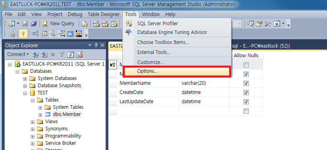Click the Analysis Services DMX Query icon
Image resolution: width=327 pixels, height=150 pixels.
105,24
